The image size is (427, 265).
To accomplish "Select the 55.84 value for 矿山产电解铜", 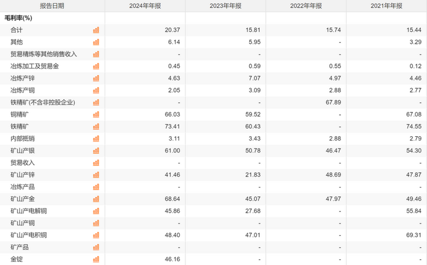I will (414, 211).
